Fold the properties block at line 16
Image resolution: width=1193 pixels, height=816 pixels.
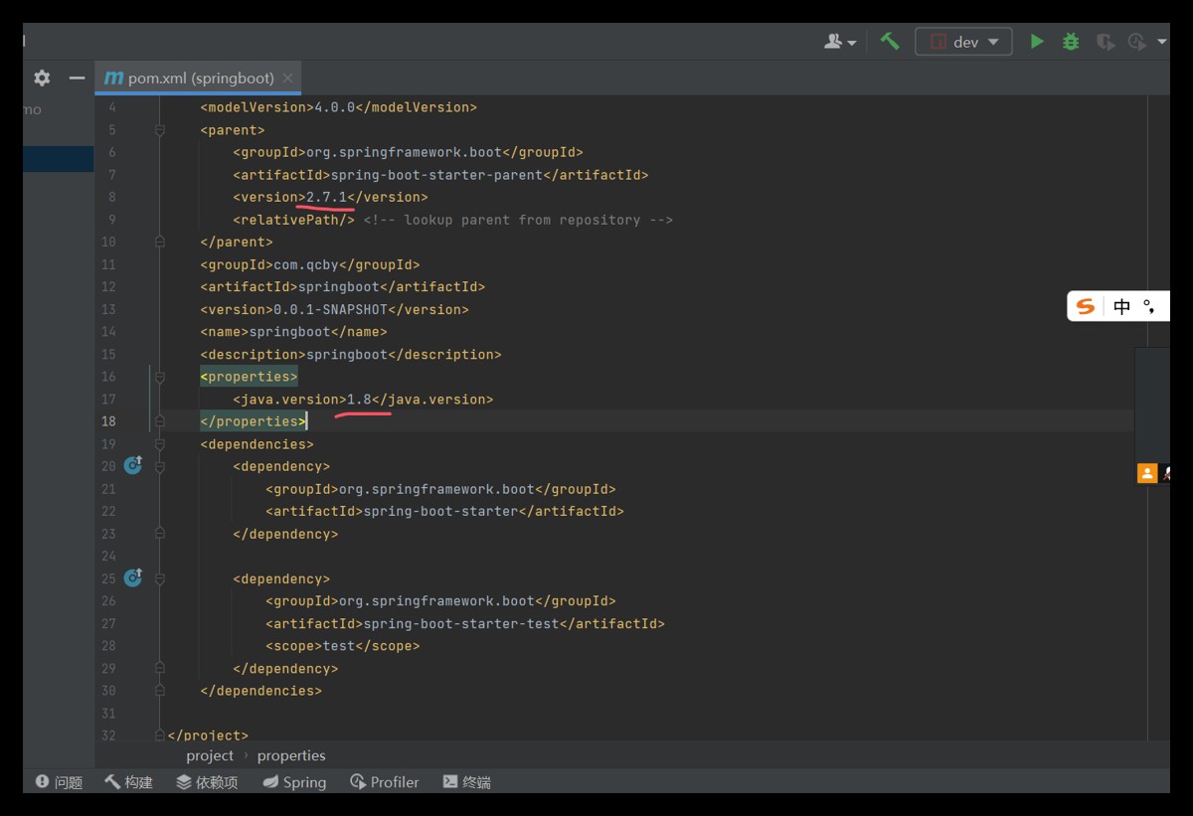pyautogui.click(x=159, y=377)
